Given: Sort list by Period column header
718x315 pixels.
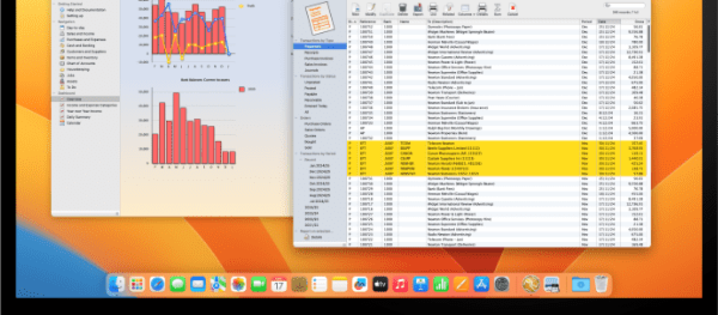Looking at the screenshot, I should (x=588, y=21).
